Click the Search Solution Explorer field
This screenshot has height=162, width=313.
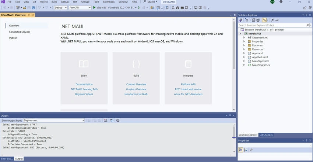pos(272,25)
